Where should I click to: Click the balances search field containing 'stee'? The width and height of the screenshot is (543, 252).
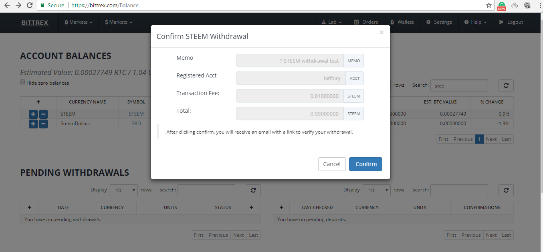click(x=459, y=85)
